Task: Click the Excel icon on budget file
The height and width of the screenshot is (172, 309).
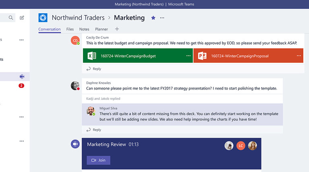Action: 92,56
